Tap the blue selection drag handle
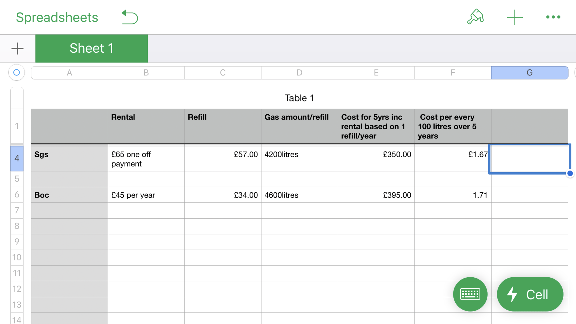The image size is (576, 324). 570,173
